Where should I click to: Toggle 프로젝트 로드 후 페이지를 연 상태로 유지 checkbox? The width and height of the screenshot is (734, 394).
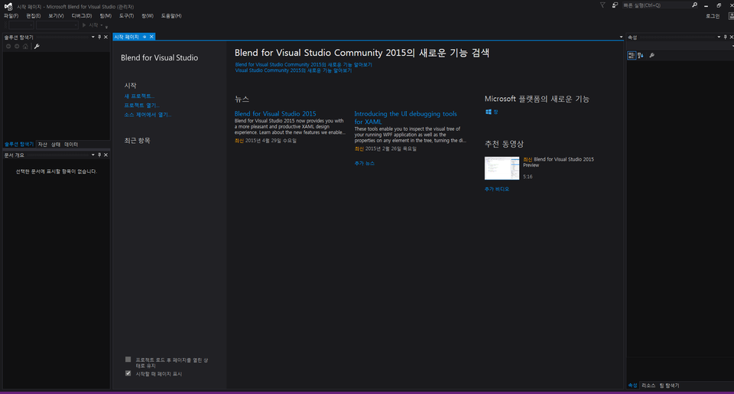pyautogui.click(x=128, y=360)
